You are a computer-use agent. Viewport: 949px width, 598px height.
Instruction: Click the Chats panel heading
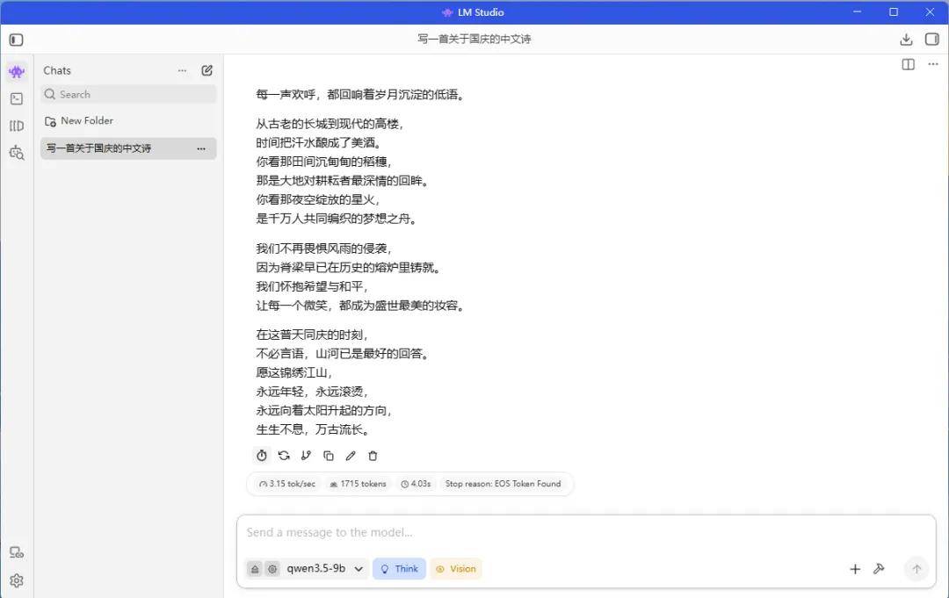[57, 71]
